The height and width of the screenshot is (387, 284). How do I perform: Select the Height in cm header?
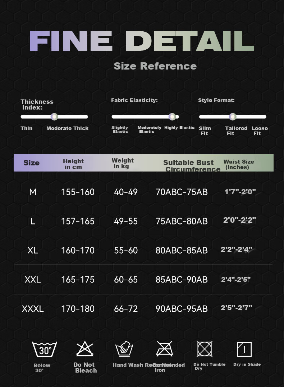[73, 164]
